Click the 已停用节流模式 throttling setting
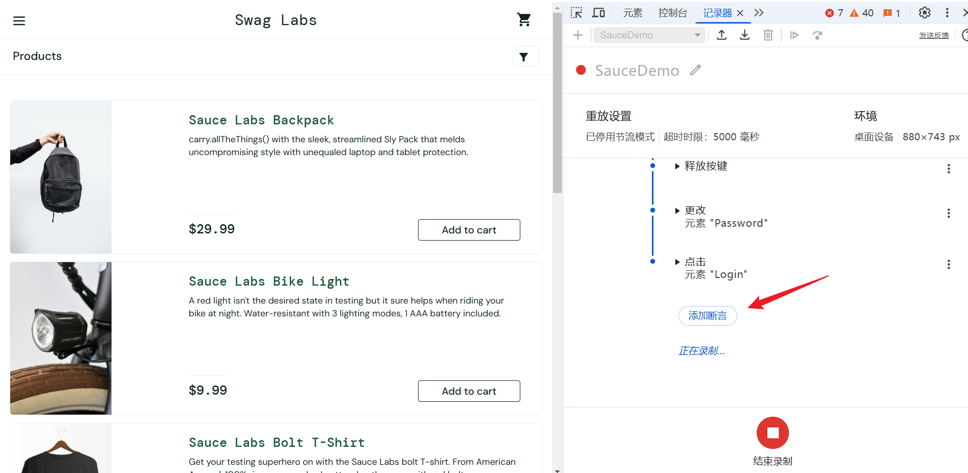The width and height of the screenshot is (968, 473). [x=620, y=137]
